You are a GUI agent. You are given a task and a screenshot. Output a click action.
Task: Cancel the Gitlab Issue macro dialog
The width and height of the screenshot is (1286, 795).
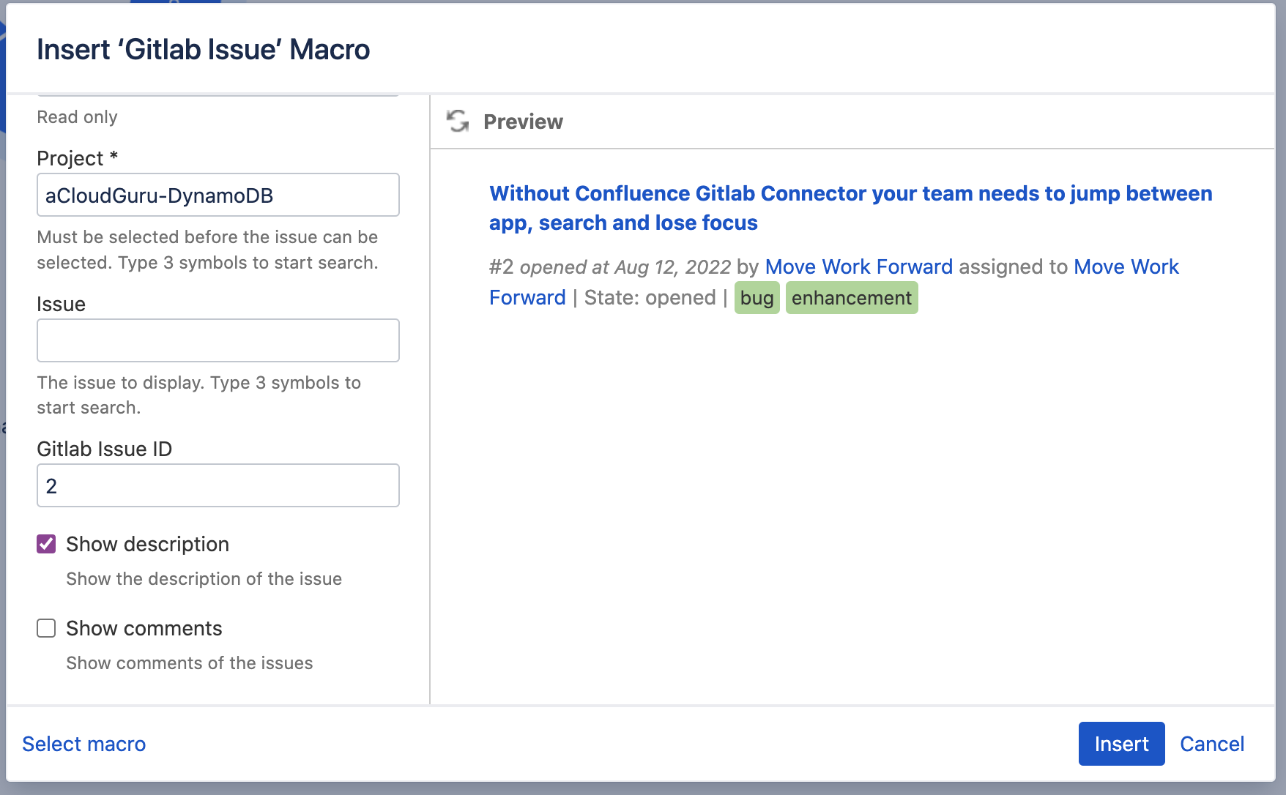click(x=1212, y=744)
